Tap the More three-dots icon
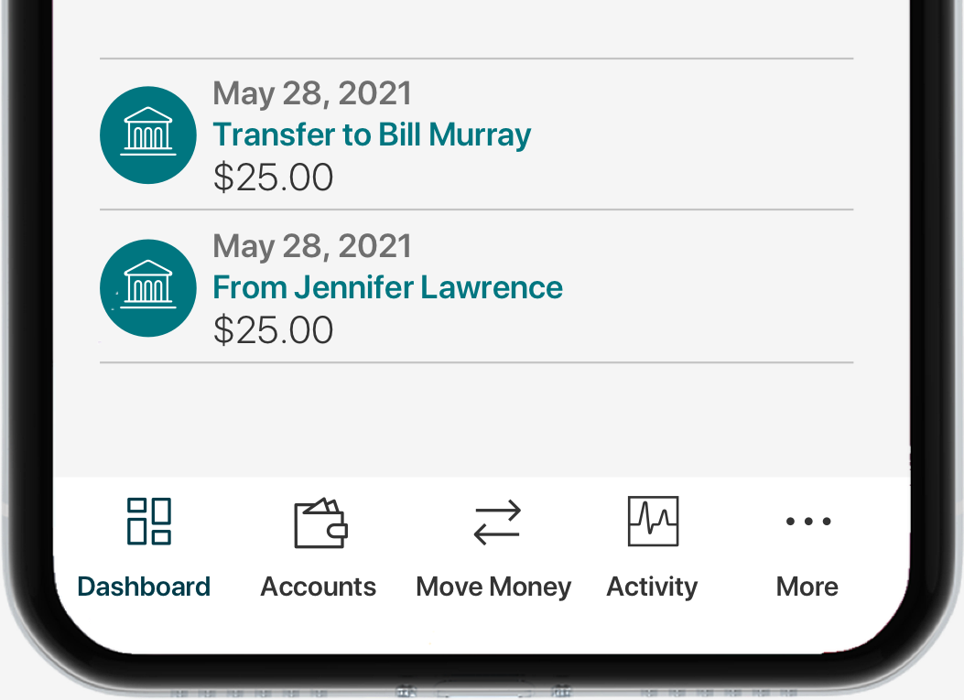 808,522
